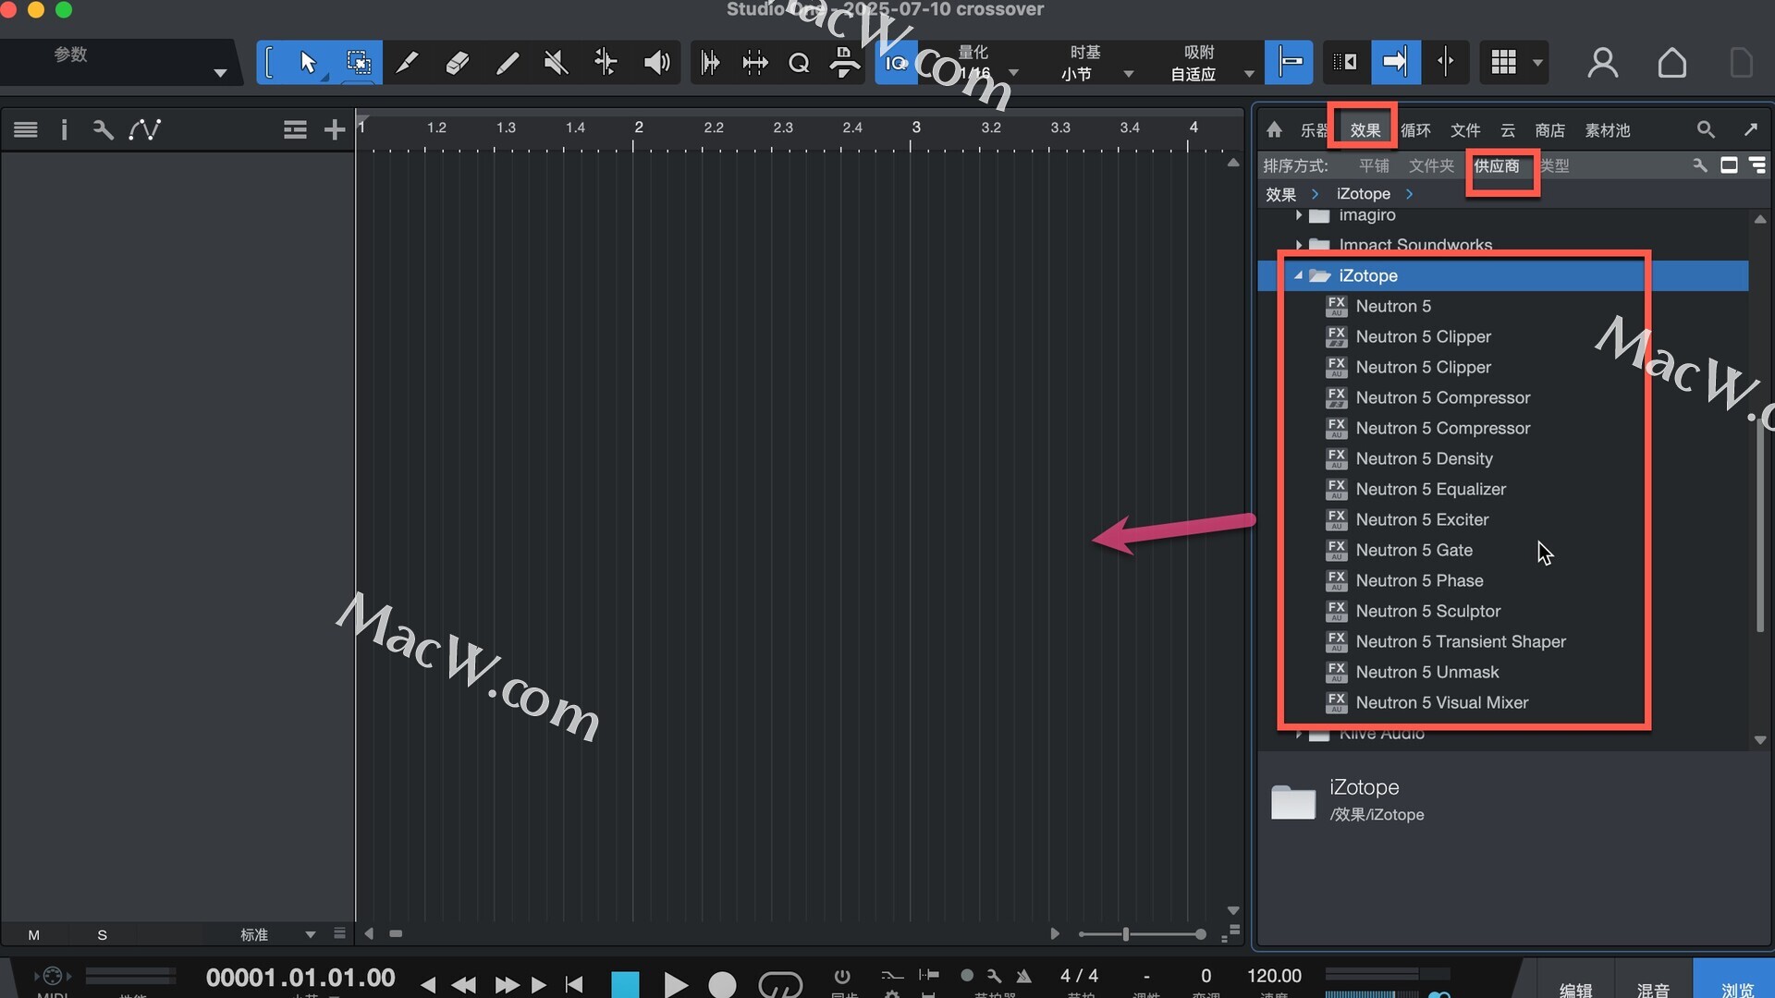Screen dimensions: 1775x998
Task: Sort effects by 平铺 flat
Action: click(1374, 165)
